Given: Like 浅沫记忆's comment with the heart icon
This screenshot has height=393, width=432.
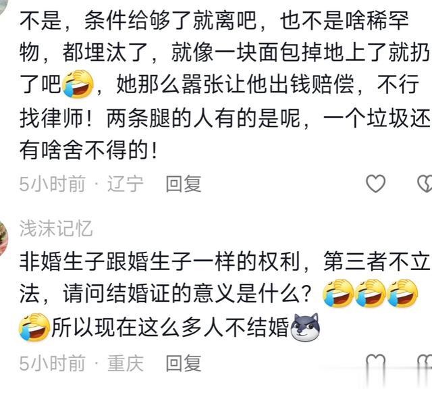Looking at the screenshot, I should (375, 362).
